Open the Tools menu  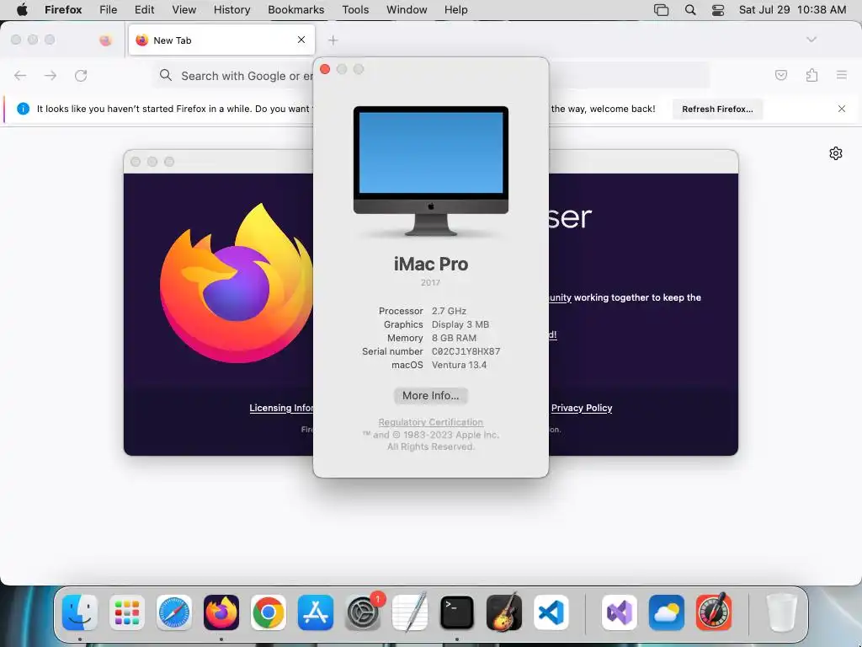(356, 9)
